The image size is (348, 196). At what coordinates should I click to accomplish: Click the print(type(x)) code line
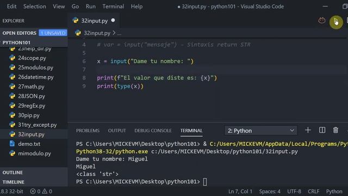click(x=120, y=86)
